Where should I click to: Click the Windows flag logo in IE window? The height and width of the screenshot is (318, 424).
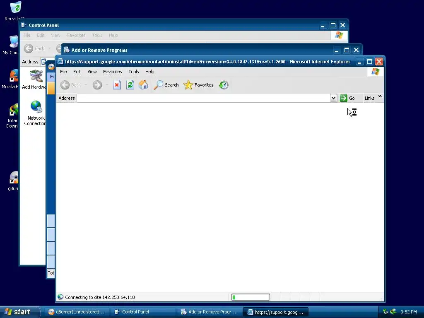tap(375, 72)
